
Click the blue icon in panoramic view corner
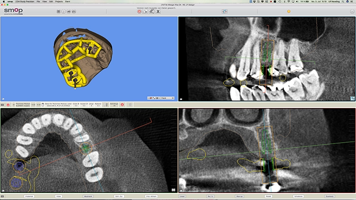coord(352,98)
